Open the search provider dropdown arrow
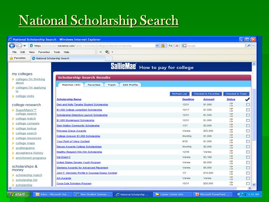The height and width of the screenshot is (202, 269). click(x=253, y=46)
